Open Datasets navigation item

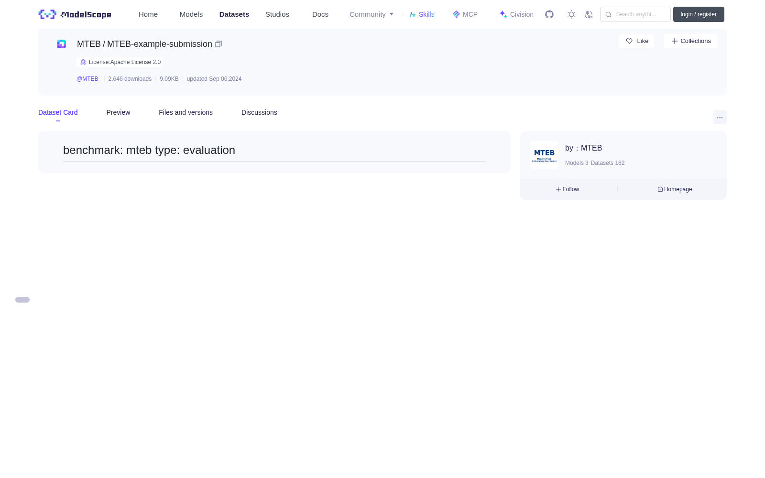234,14
